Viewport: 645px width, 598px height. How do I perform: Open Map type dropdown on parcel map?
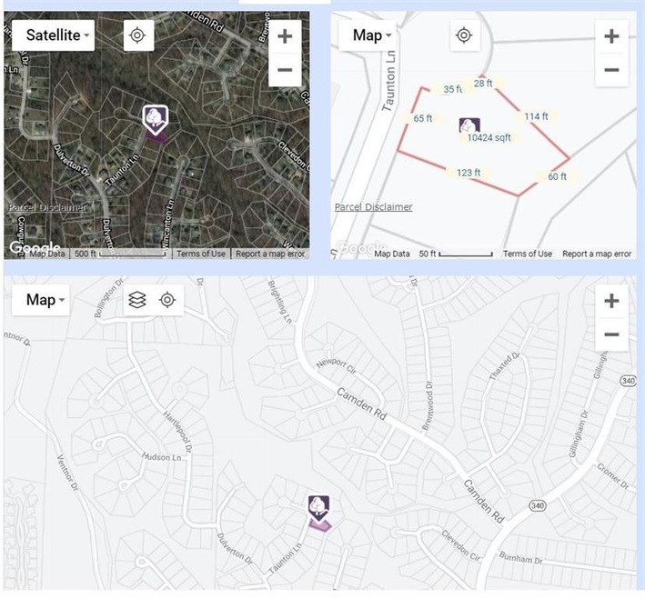(372, 35)
